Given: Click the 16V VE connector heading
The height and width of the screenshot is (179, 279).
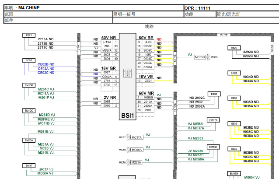Looking at the screenshot, I should point(146,77).
